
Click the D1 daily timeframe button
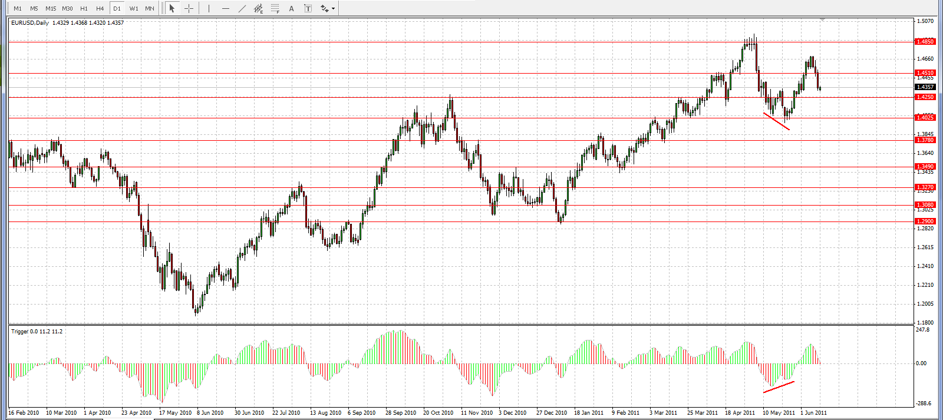117,8
